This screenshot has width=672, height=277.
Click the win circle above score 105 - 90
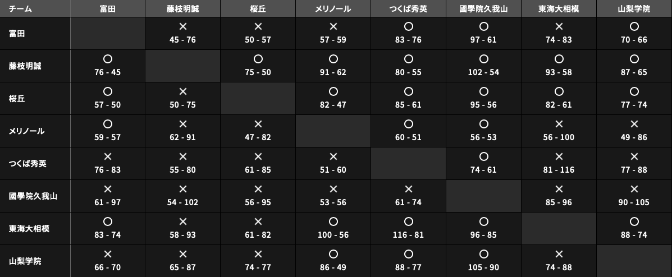pos(483,254)
